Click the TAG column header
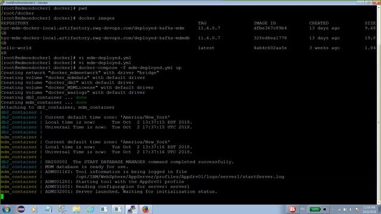 click(202, 23)
